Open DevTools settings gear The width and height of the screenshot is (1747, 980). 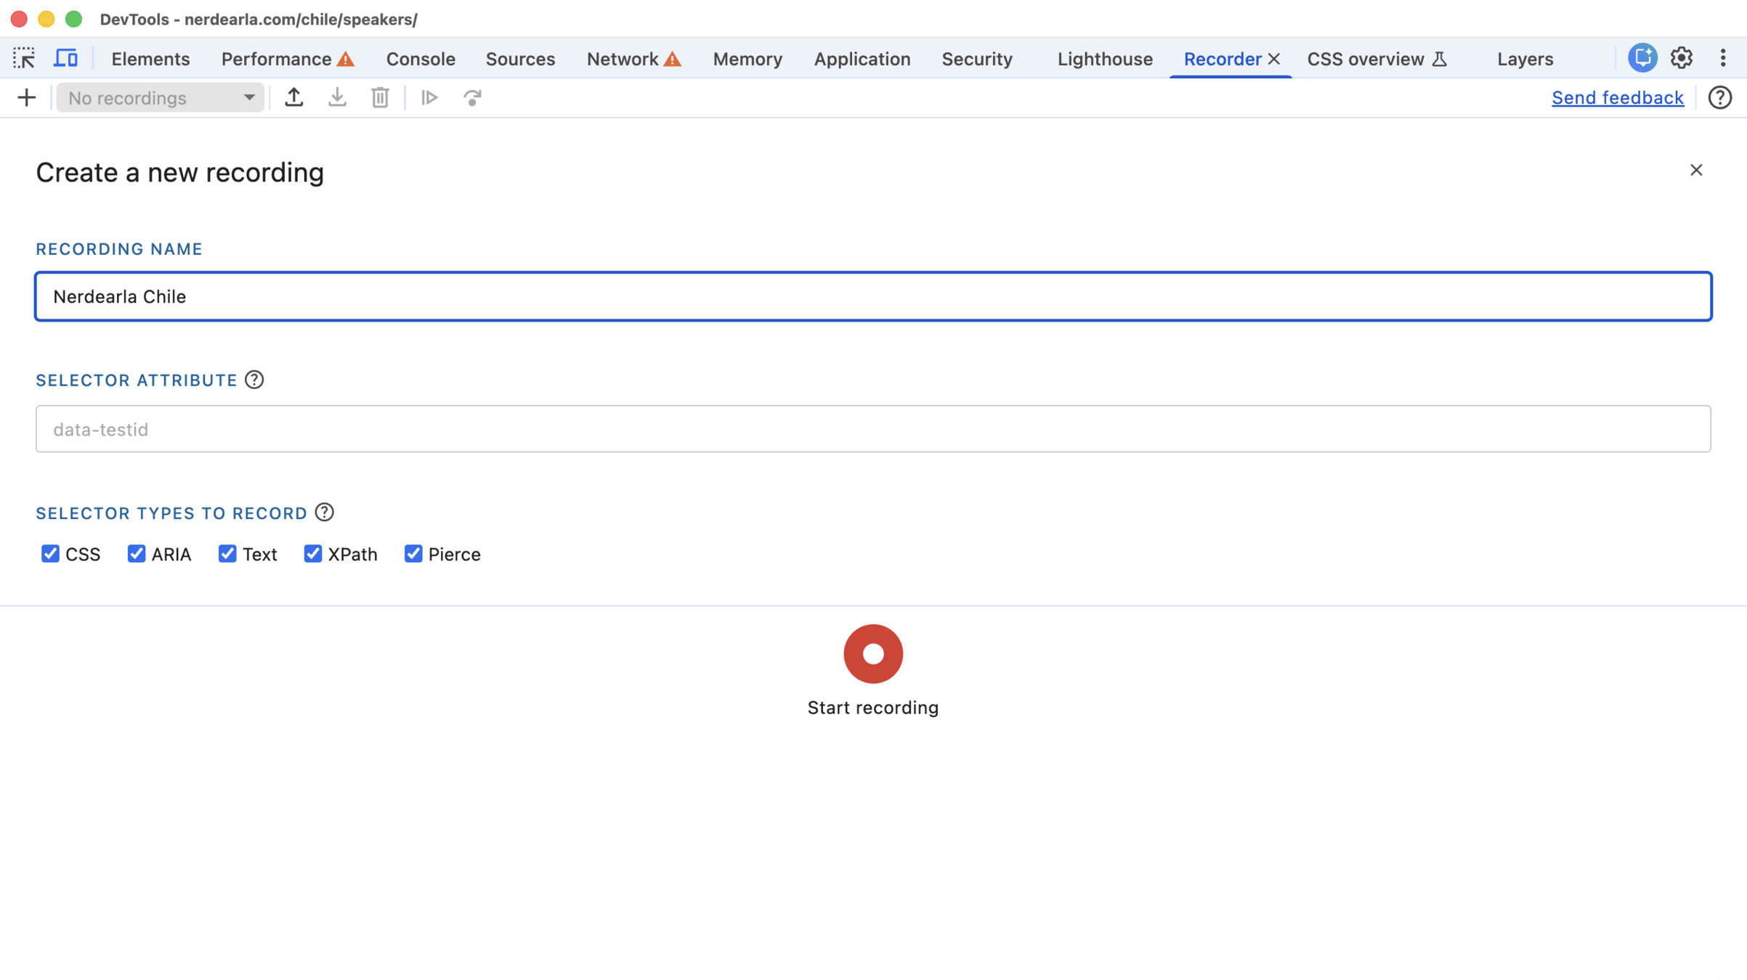point(1681,58)
